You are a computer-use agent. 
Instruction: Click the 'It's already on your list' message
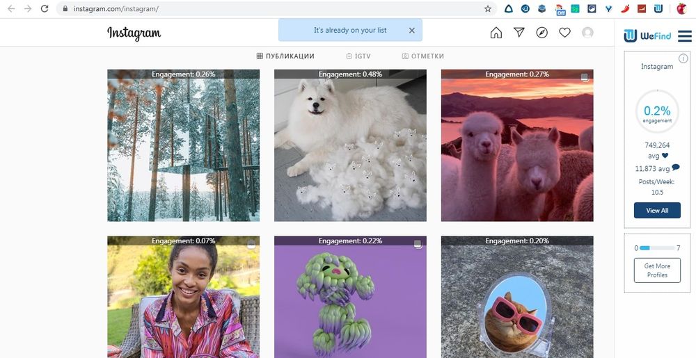point(350,30)
